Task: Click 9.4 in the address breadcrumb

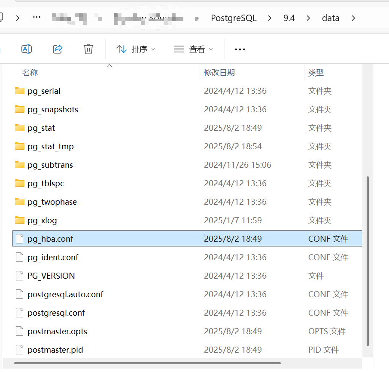Action: coord(289,18)
